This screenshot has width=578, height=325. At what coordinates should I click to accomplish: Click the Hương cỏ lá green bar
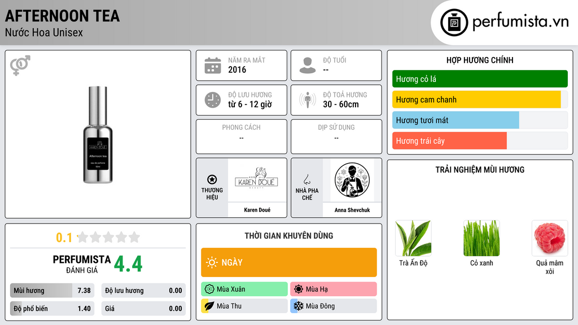(x=480, y=79)
